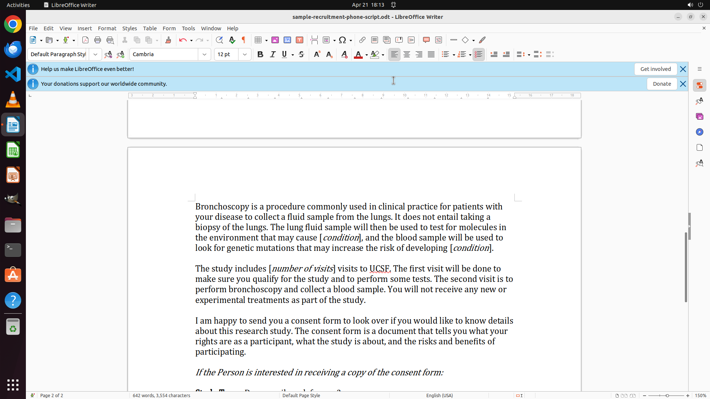Insert a table using toolbar icon

click(258, 40)
